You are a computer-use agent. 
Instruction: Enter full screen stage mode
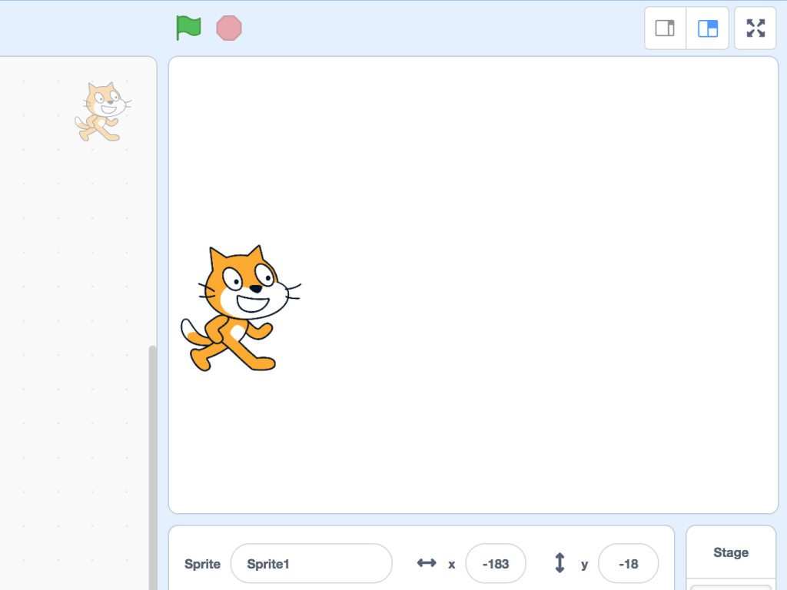click(x=755, y=28)
